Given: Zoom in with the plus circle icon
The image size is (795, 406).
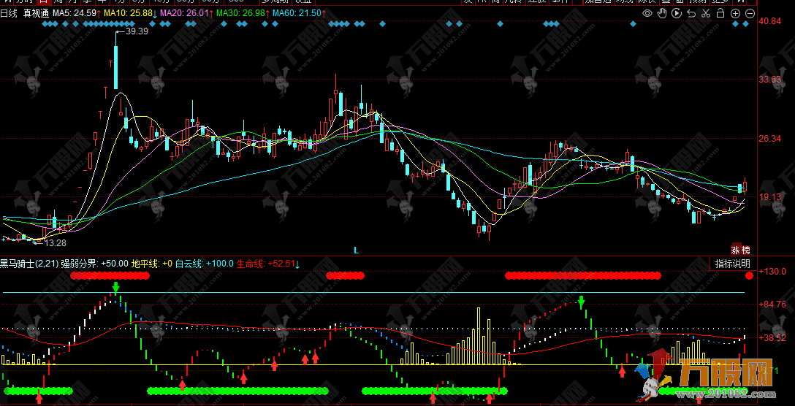Looking at the screenshot, I should click(x=736, y=14).
